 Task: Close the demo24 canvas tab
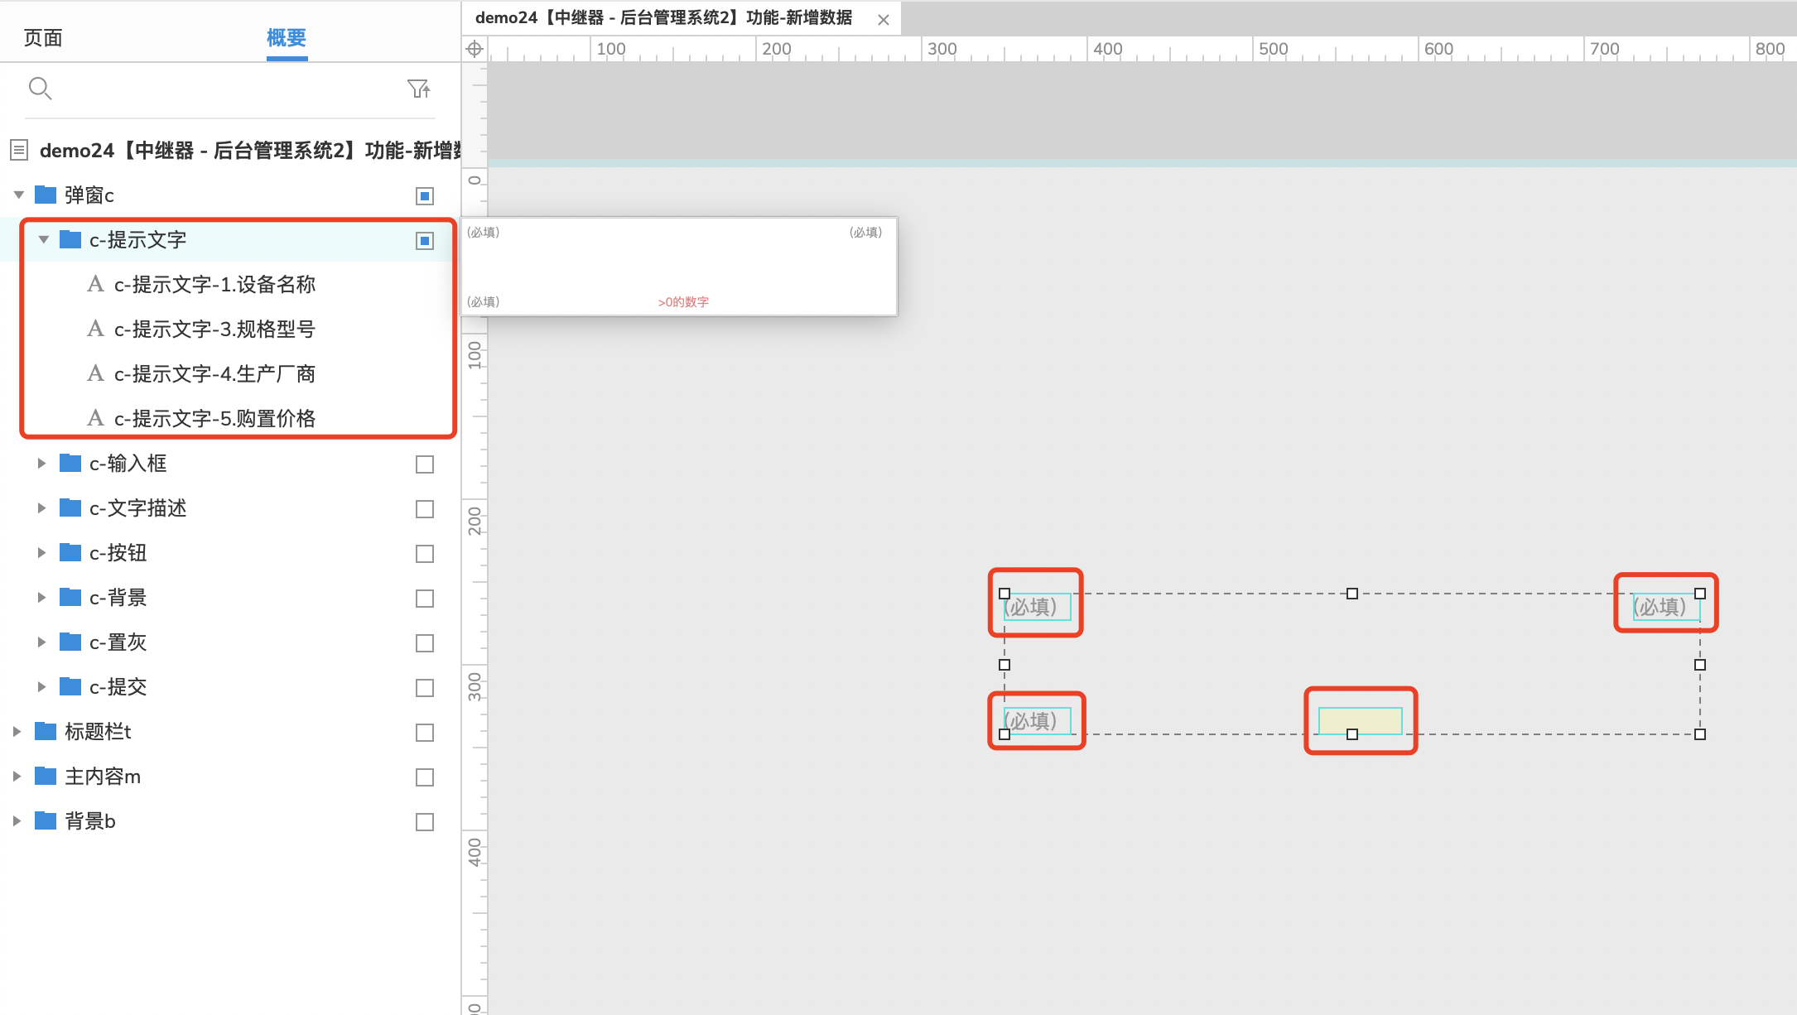(x=884, y=20)
